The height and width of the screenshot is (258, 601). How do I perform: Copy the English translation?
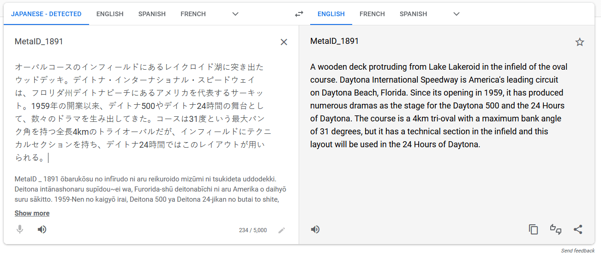(534, 229)
